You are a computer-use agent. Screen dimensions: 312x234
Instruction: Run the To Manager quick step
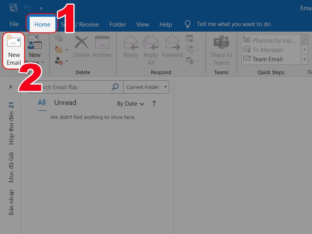tap(268, 50)
